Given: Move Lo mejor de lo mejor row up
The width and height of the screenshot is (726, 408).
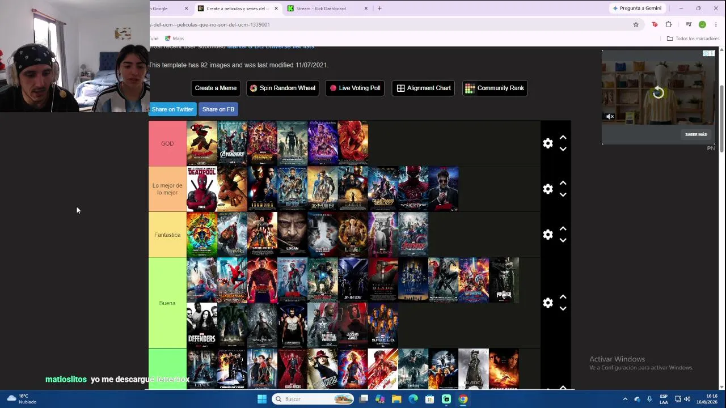Looking at the screenshot, I should 563,182.
